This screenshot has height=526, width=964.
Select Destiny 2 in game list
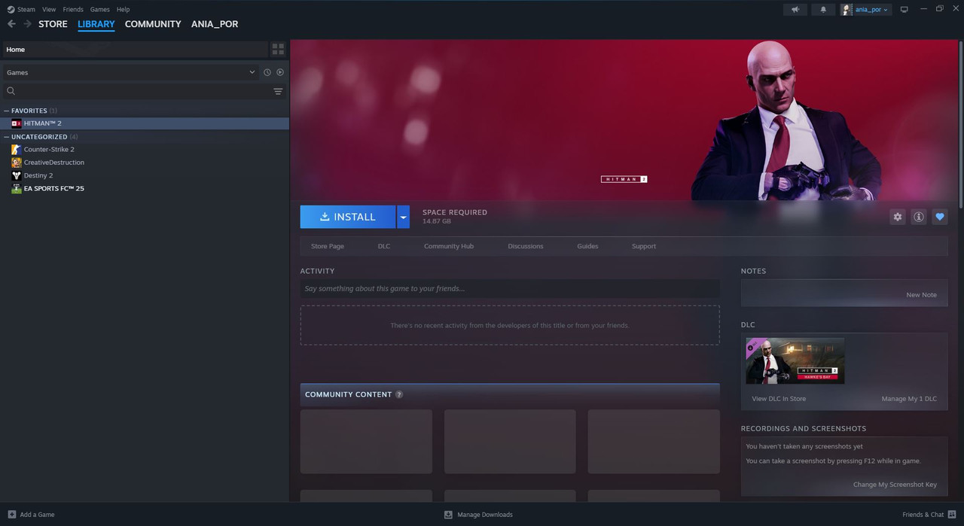(145, 175)
